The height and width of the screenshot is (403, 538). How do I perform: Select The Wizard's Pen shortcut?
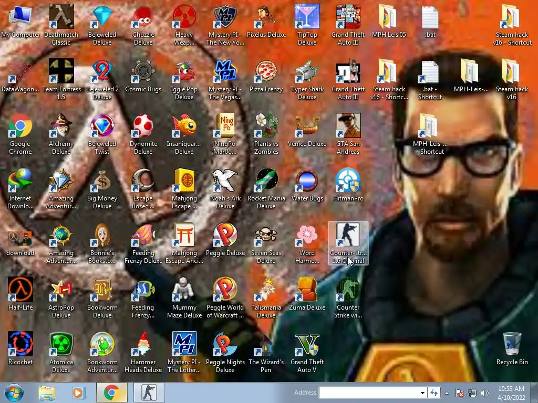(x=266, y=352)
